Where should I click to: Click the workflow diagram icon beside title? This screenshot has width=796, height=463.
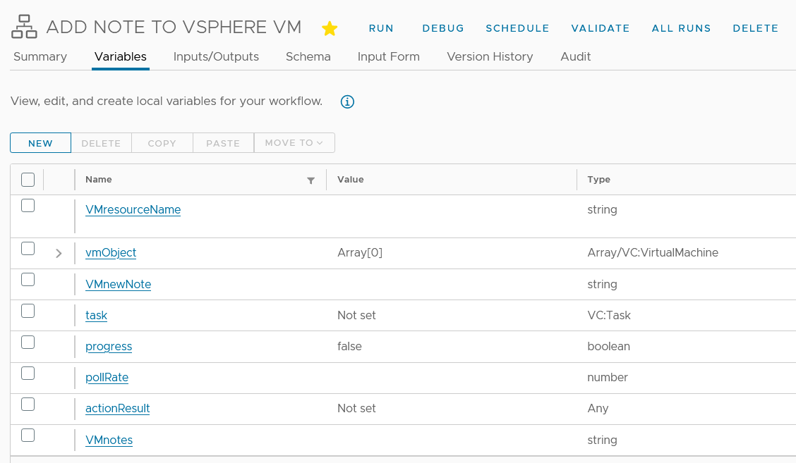(x=25, y=27)
